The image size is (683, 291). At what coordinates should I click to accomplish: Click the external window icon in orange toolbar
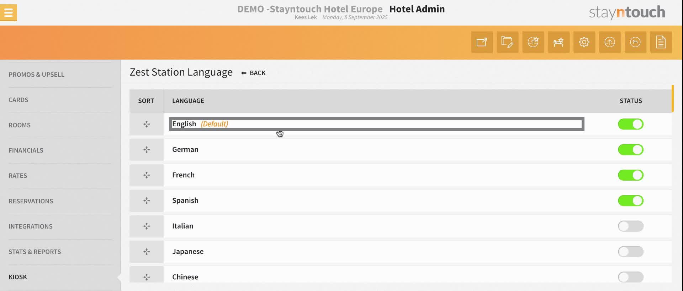482,42
